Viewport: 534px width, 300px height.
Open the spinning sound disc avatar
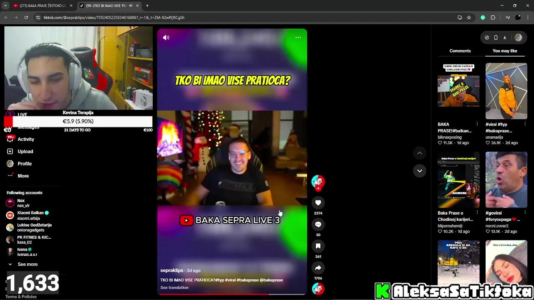click(318, 289)
